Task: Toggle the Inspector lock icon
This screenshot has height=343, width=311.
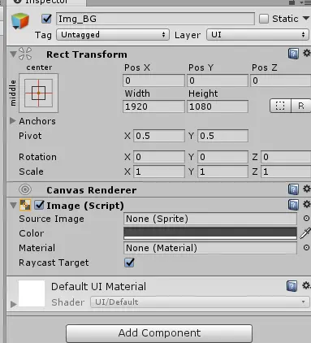Action: pos(292,2)
